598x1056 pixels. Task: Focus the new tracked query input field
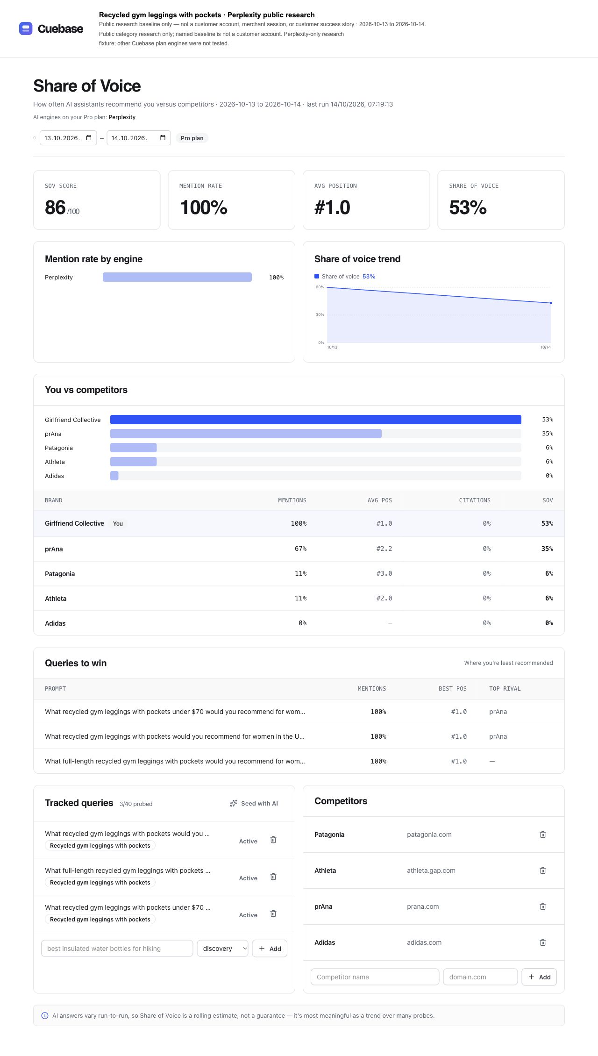tap(117, 948)
